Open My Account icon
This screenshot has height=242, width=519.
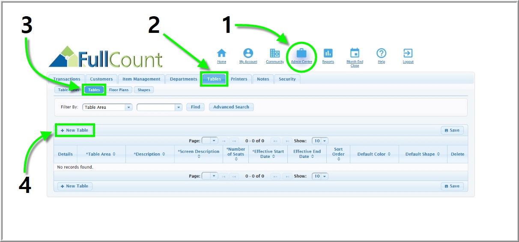click(x=248, y=53)
